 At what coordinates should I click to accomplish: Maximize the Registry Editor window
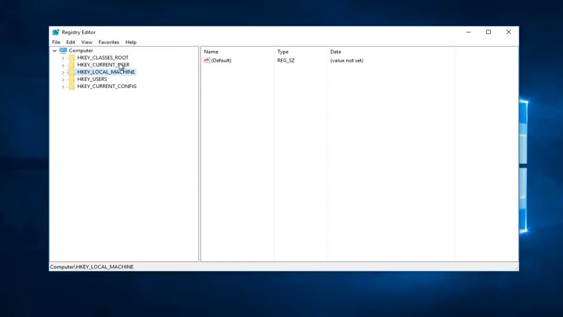pos(488,32)
